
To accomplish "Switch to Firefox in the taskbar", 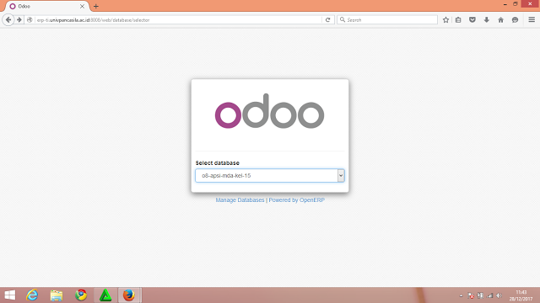I will 129,295.
